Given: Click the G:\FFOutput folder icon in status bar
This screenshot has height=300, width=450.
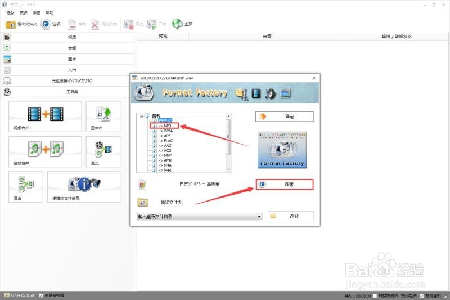Looking at the screenshot, I should 7,295.
